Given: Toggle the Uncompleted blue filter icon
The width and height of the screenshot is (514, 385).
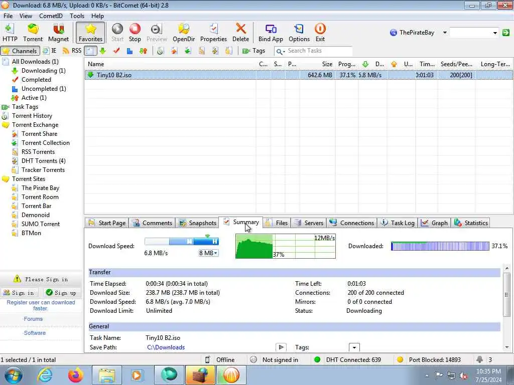Looking at the screenshot, I should pos(130,51).
